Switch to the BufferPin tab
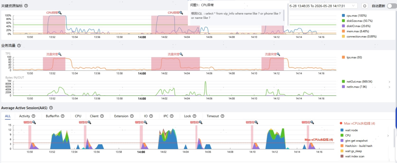 pyautogui.click(x=52, y=116)
